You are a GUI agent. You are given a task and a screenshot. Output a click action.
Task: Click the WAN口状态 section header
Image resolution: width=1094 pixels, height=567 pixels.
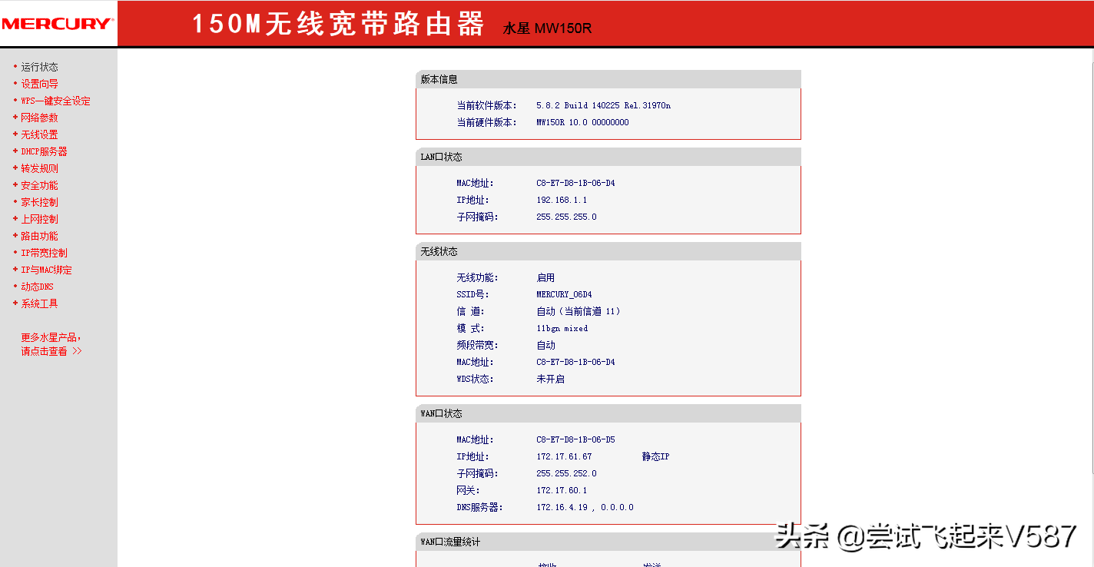pos(608,413)
